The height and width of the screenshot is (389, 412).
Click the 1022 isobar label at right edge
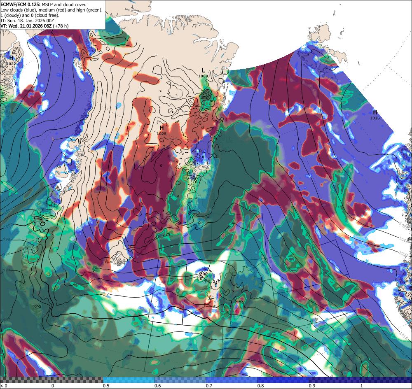[403, 254]
